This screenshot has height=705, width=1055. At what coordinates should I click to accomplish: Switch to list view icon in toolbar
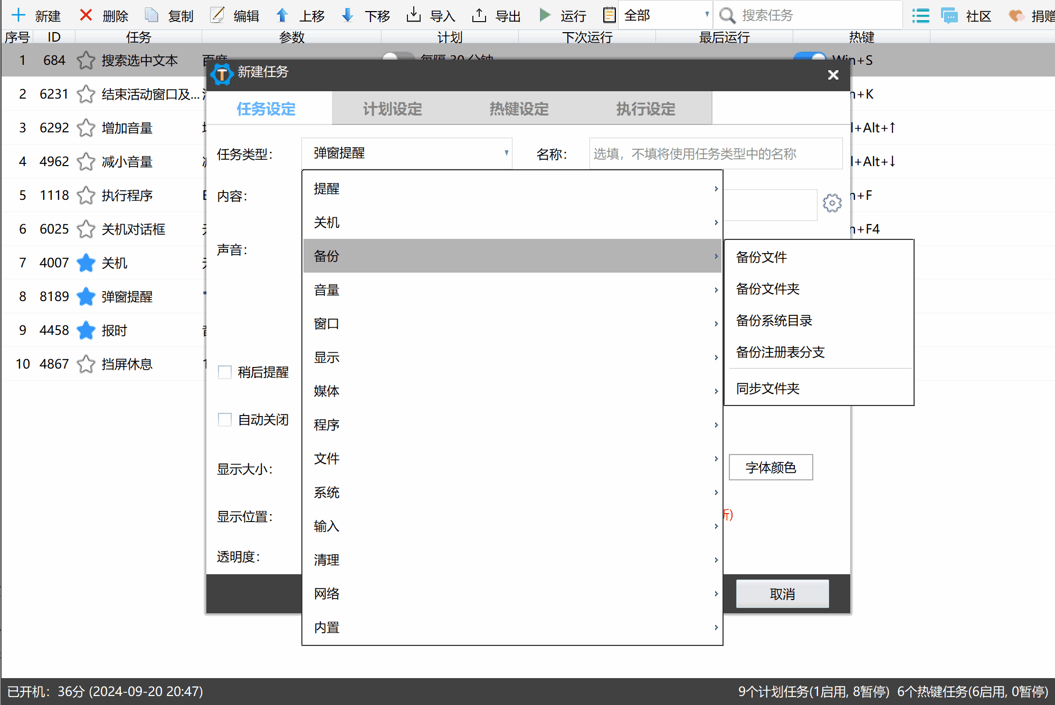pos(921,15)
